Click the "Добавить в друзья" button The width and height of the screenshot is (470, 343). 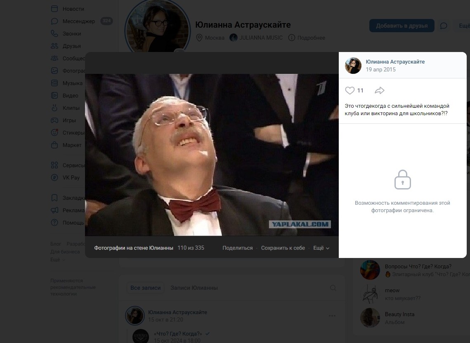coord(402,26)
